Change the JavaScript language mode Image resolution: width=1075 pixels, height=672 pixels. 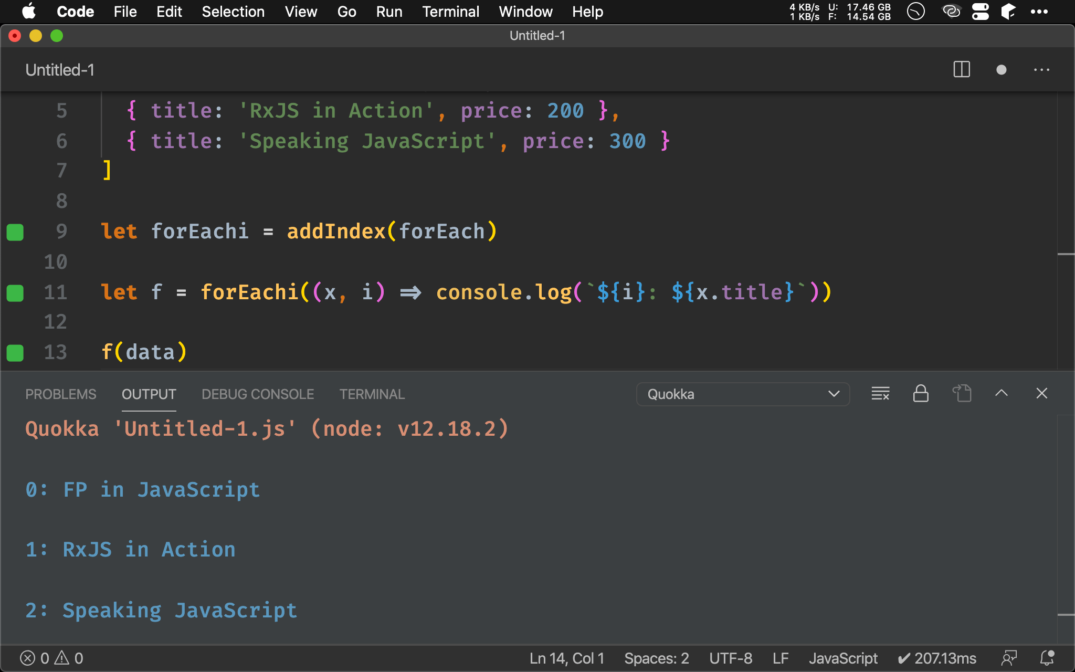[x=843, y=658]
